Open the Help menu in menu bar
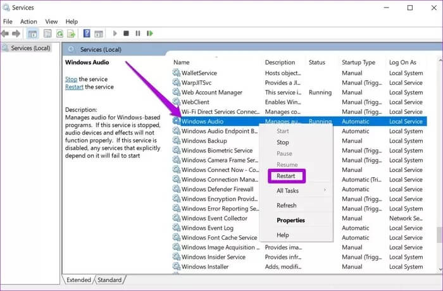This screenshot has width=443, height=291. click(x=72, y=22)
